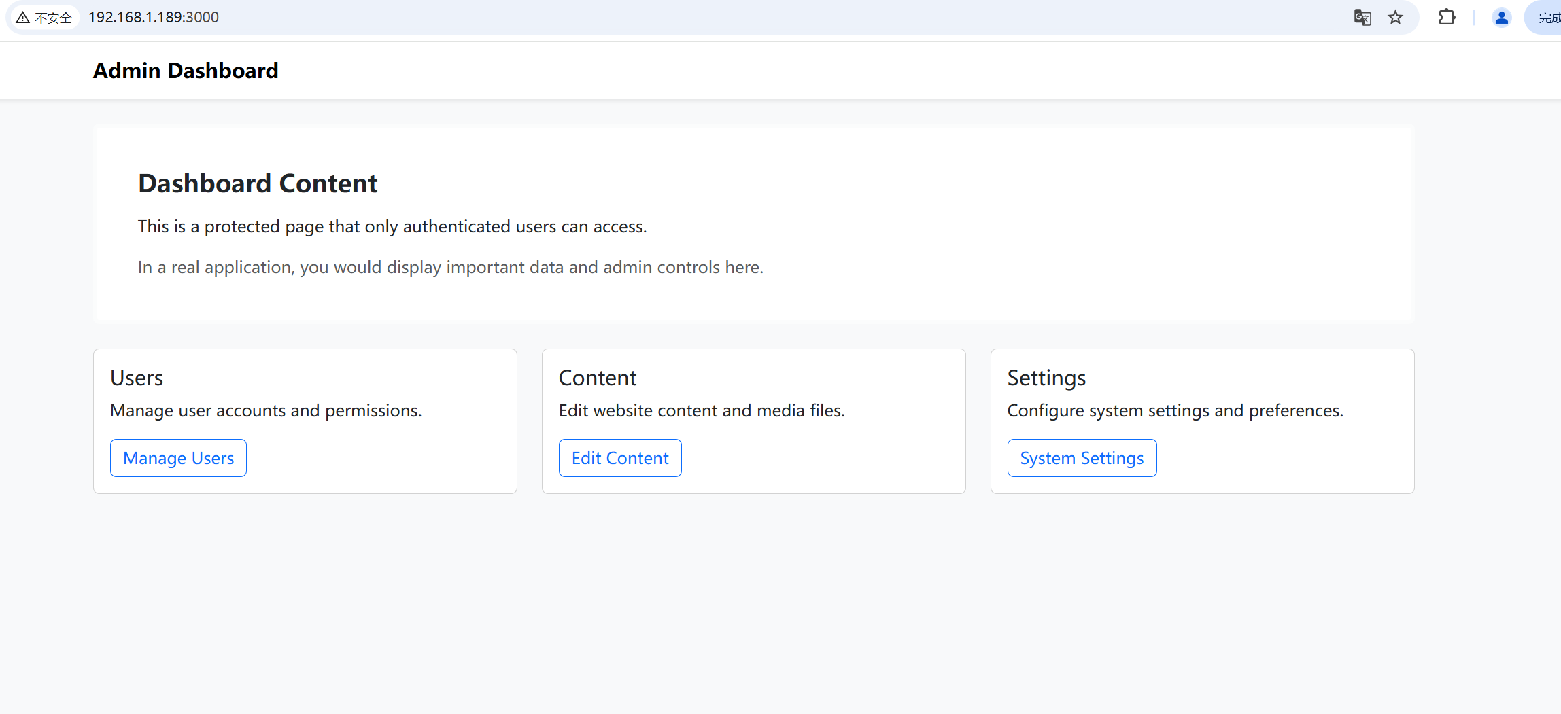Open the browser extensions puzzle icon

point(1447,18)
